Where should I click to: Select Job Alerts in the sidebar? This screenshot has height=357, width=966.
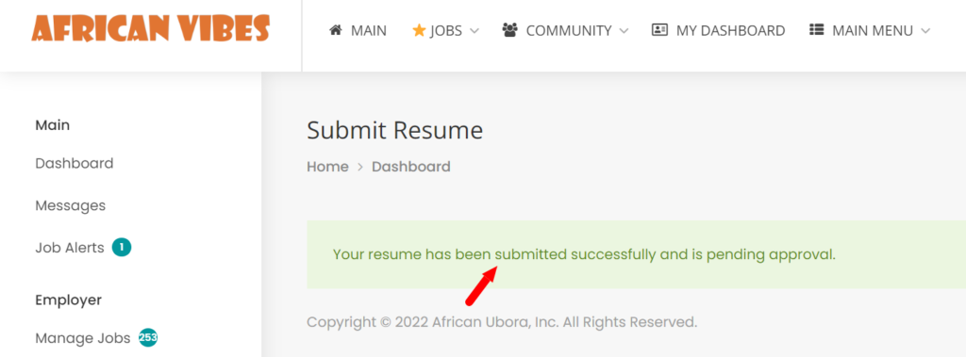coord(70,248)
